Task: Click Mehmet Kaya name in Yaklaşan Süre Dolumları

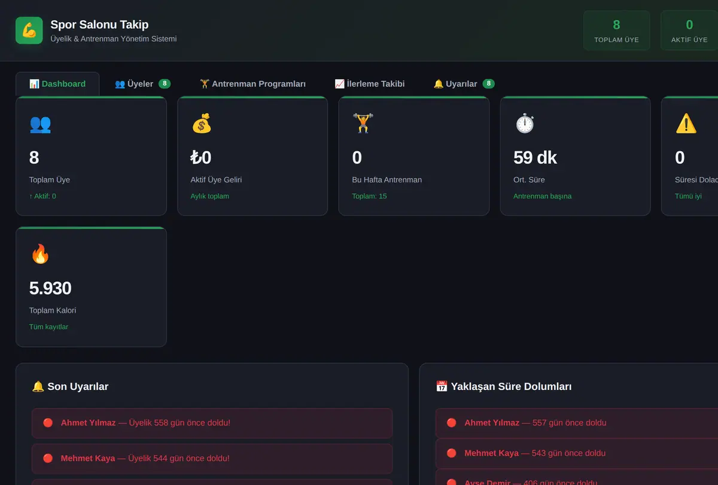Action: (491, 453)
